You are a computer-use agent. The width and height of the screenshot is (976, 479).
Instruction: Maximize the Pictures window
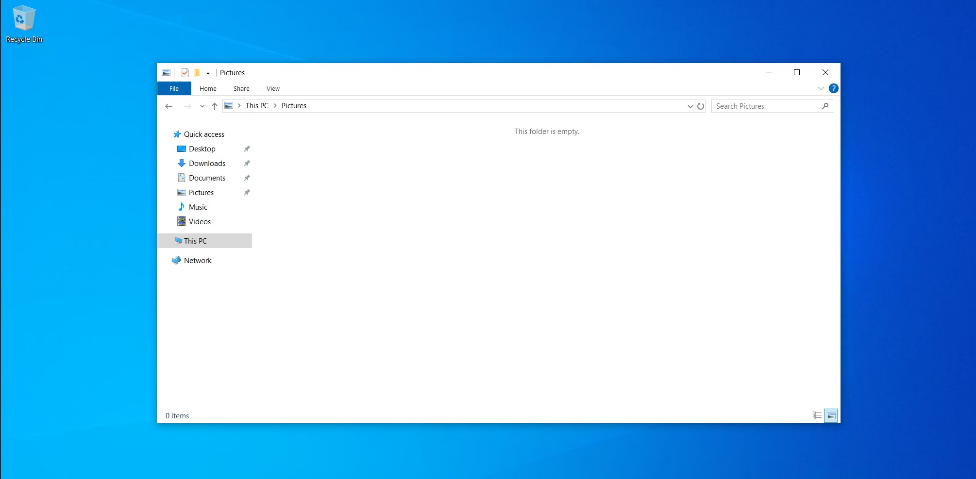pyautogui.click(x=797, y=72)
